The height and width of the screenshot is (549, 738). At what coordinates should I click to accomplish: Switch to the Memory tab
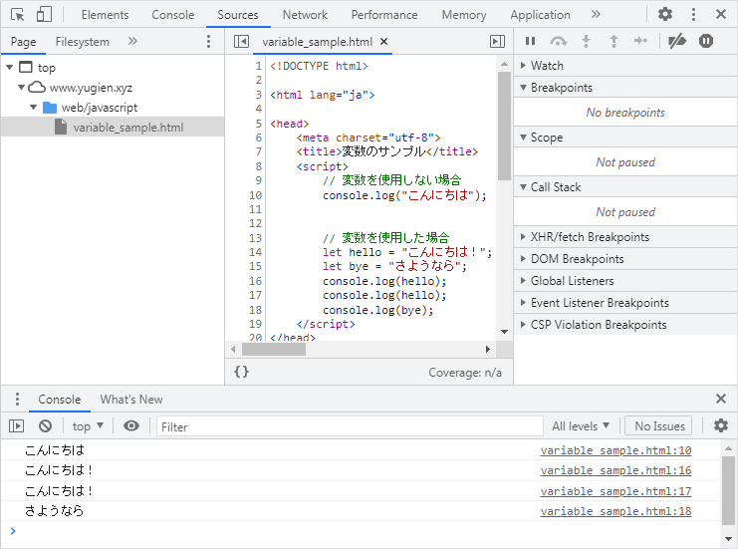pyautogui.click(x=463, y=15)
